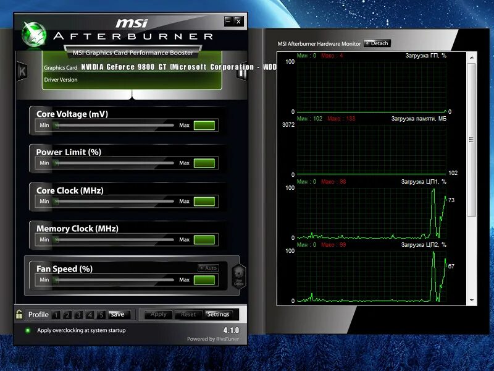Click the monitor scrollbar down arrow
Viewport: 494px width, 371px height.
coord(472,301)
